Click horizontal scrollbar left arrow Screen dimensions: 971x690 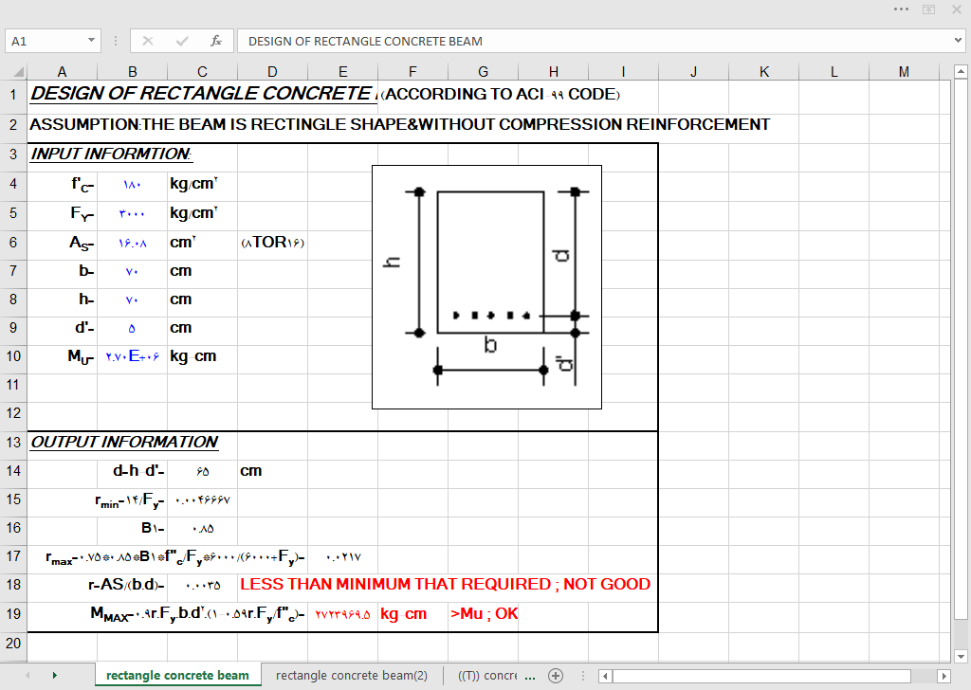[605, 676]
